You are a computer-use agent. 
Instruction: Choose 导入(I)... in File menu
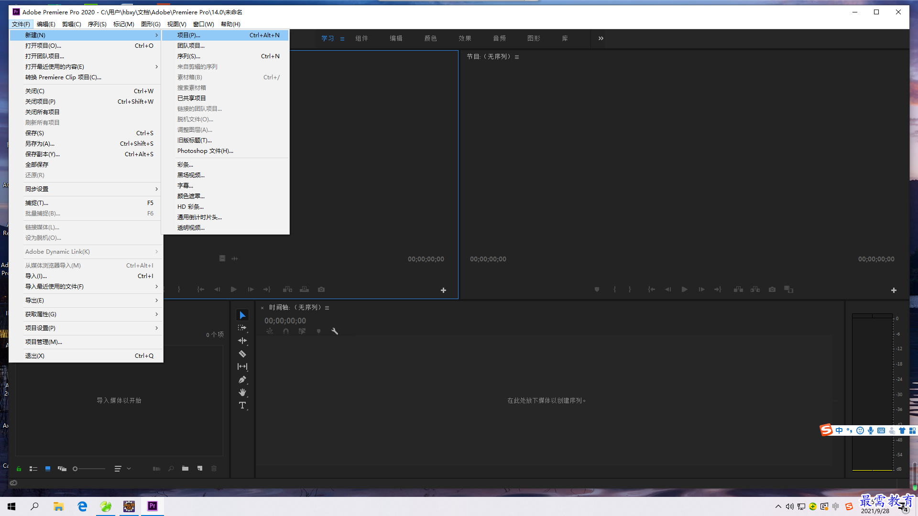point(86,276)
